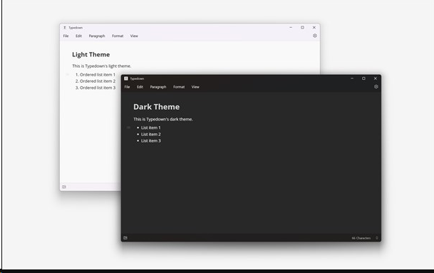Minimize the light Typedown window

pyautogui.click(x=291, y=27)
